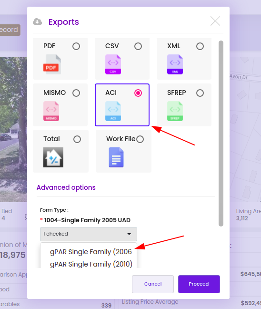Choose gPAR Single Family (2010) option
The height and width of the screenshot is (309, 261).
click(x=91, y=264)
